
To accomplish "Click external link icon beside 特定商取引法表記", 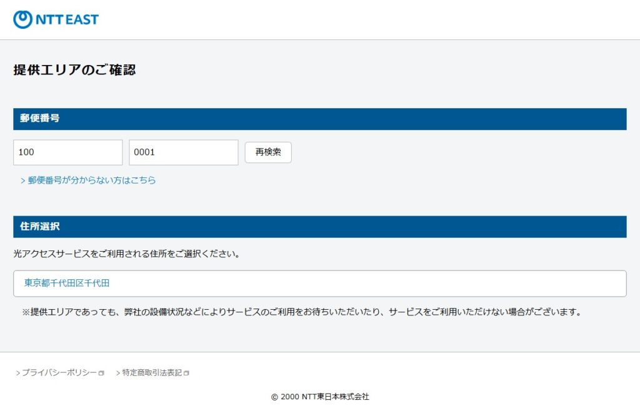I will 186,373.
